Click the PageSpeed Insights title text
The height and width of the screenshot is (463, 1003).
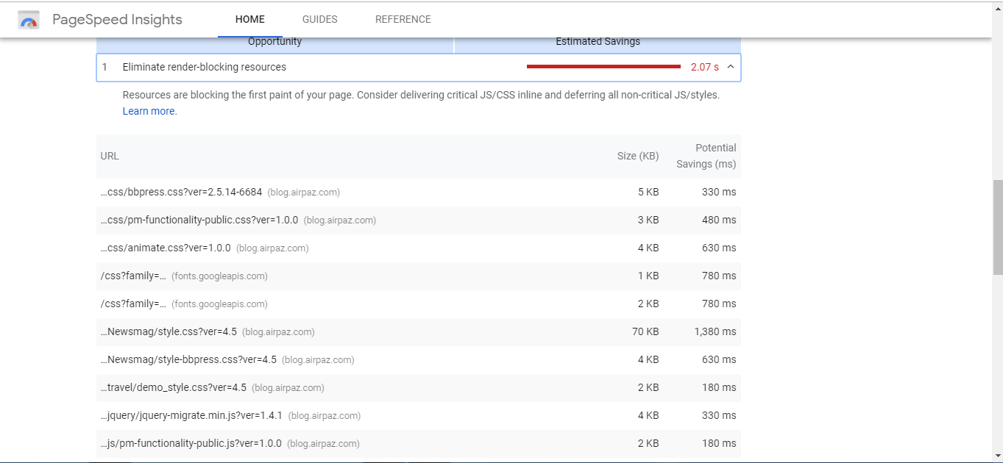(x=117, y=20)
